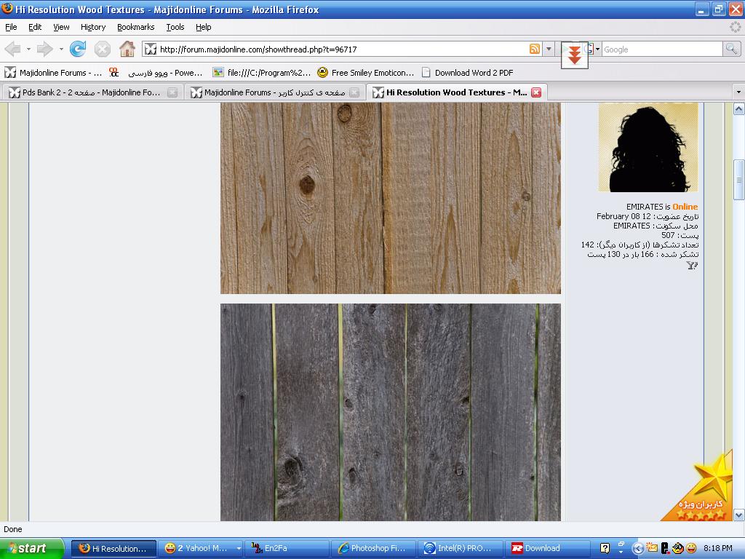
Task: Click the light brown wood texture image
Action: click(391, 198)
